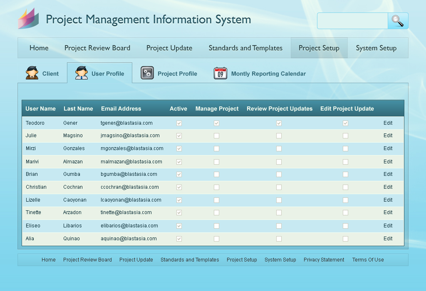Click Edit link for Alia Quinao
Screen dimensions: 426x291
point(388,239)
